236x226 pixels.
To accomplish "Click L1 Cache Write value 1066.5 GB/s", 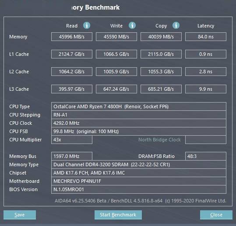I will pyautogui.click(x=116, y=54).
